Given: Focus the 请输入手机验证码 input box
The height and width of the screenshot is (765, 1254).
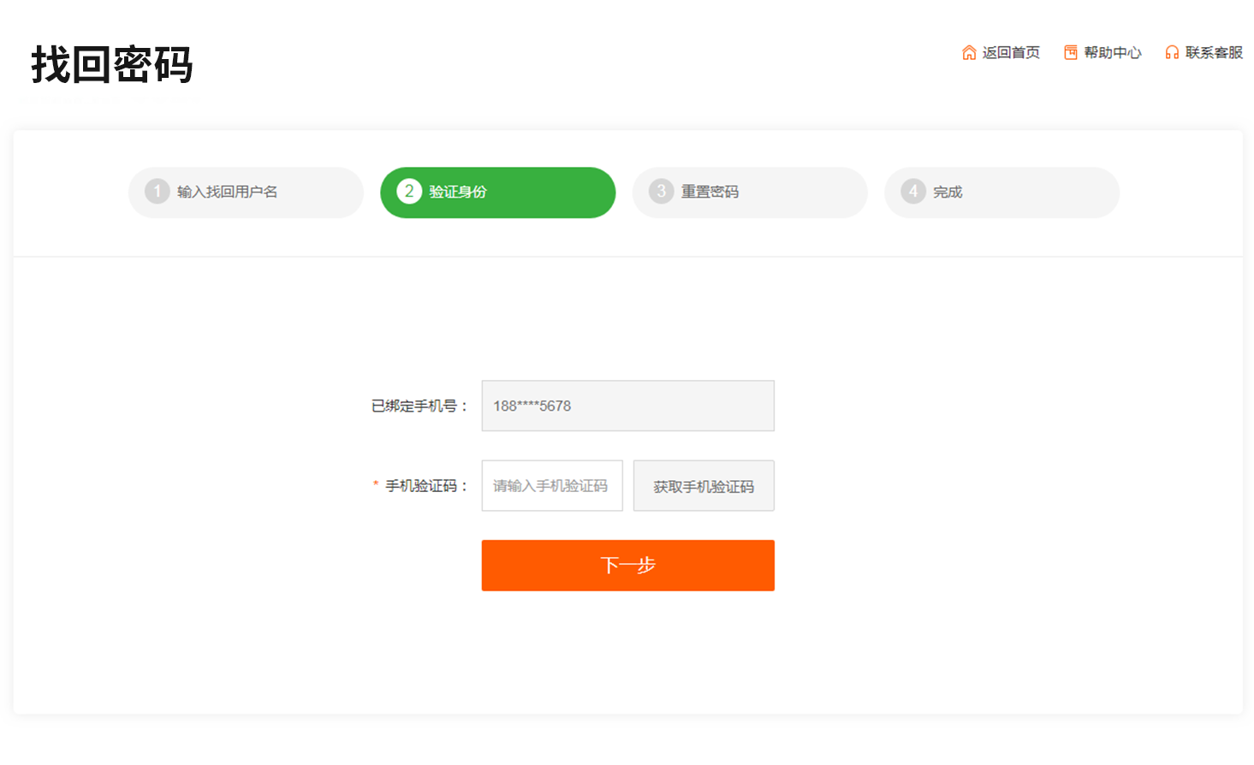Looking at the screenshot, I should (552, 486).
